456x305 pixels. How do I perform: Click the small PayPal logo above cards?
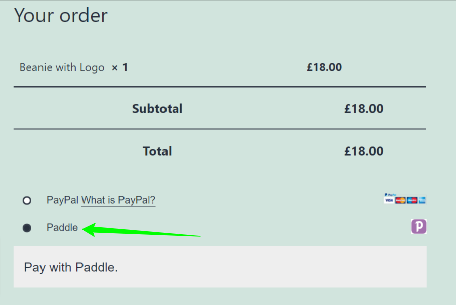point(390,195)
